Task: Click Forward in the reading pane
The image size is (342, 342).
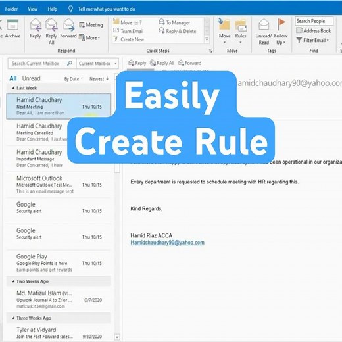Action: pyautogui.click(x=190, y=63)
